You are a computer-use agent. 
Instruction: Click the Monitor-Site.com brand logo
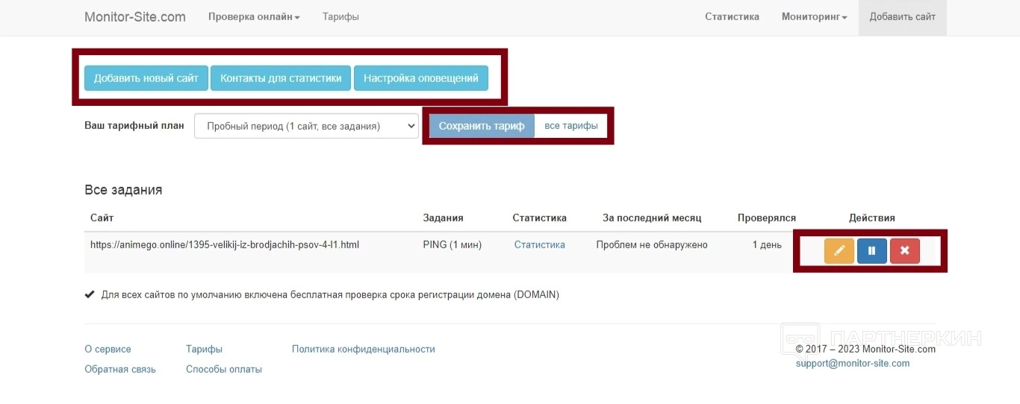tap(135, 17)
